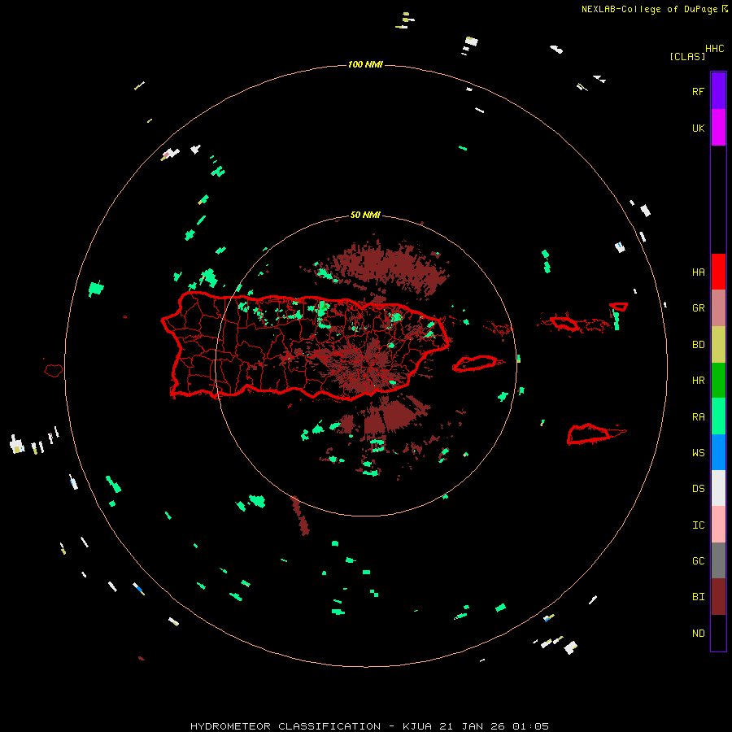Click the 'KJUA' radar site identifier

417,726
